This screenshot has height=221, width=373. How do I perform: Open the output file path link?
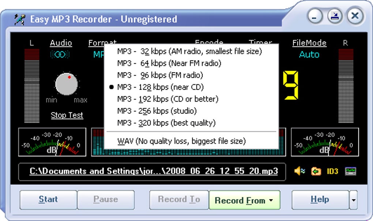coord(154,171)
